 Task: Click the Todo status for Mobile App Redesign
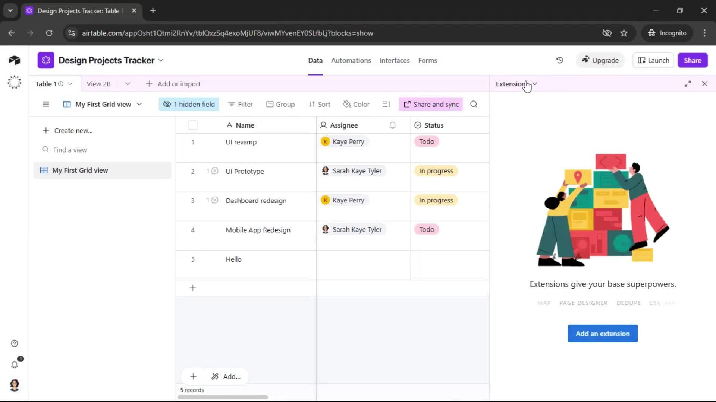point(427,230)
